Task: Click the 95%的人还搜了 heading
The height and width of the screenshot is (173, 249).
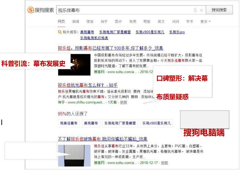Action: coord(73,114)
